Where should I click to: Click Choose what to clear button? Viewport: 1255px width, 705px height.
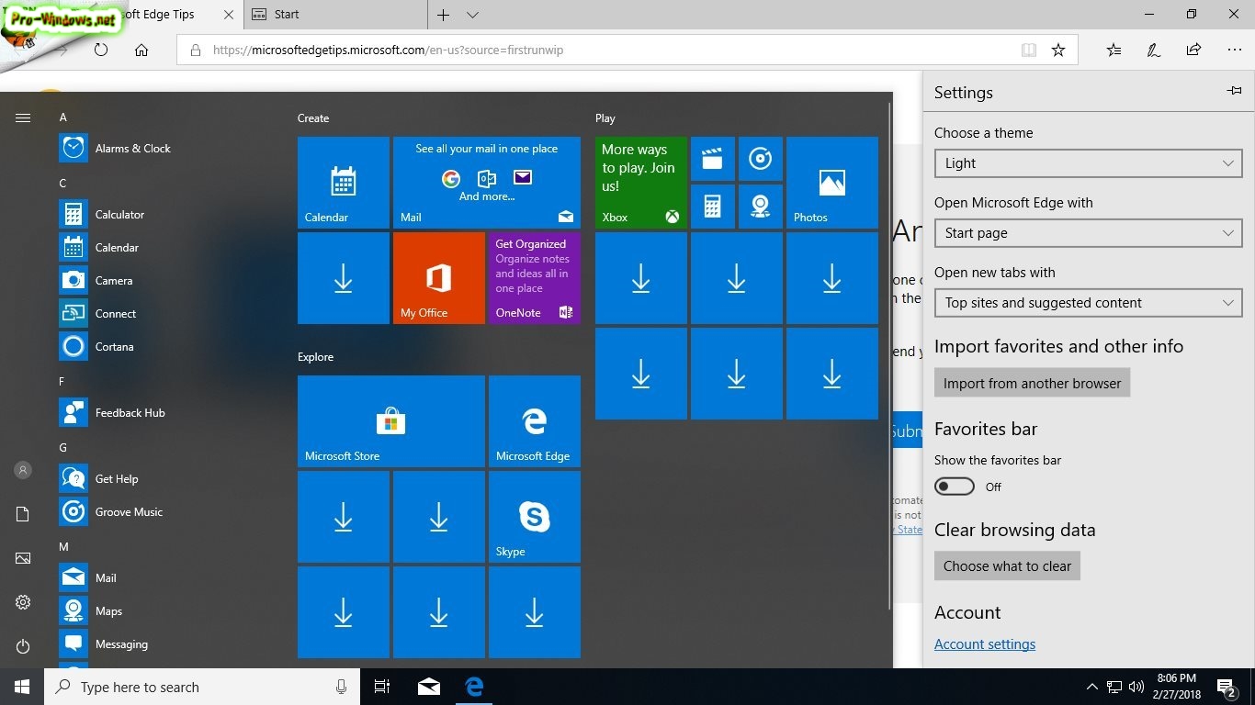[1007, 566]
